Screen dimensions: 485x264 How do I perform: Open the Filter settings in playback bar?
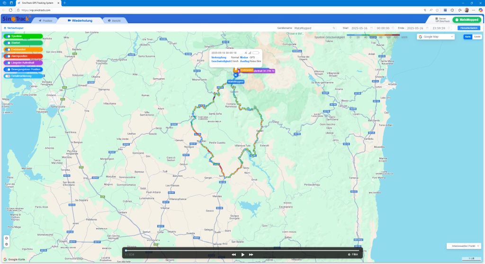[352, 255]
